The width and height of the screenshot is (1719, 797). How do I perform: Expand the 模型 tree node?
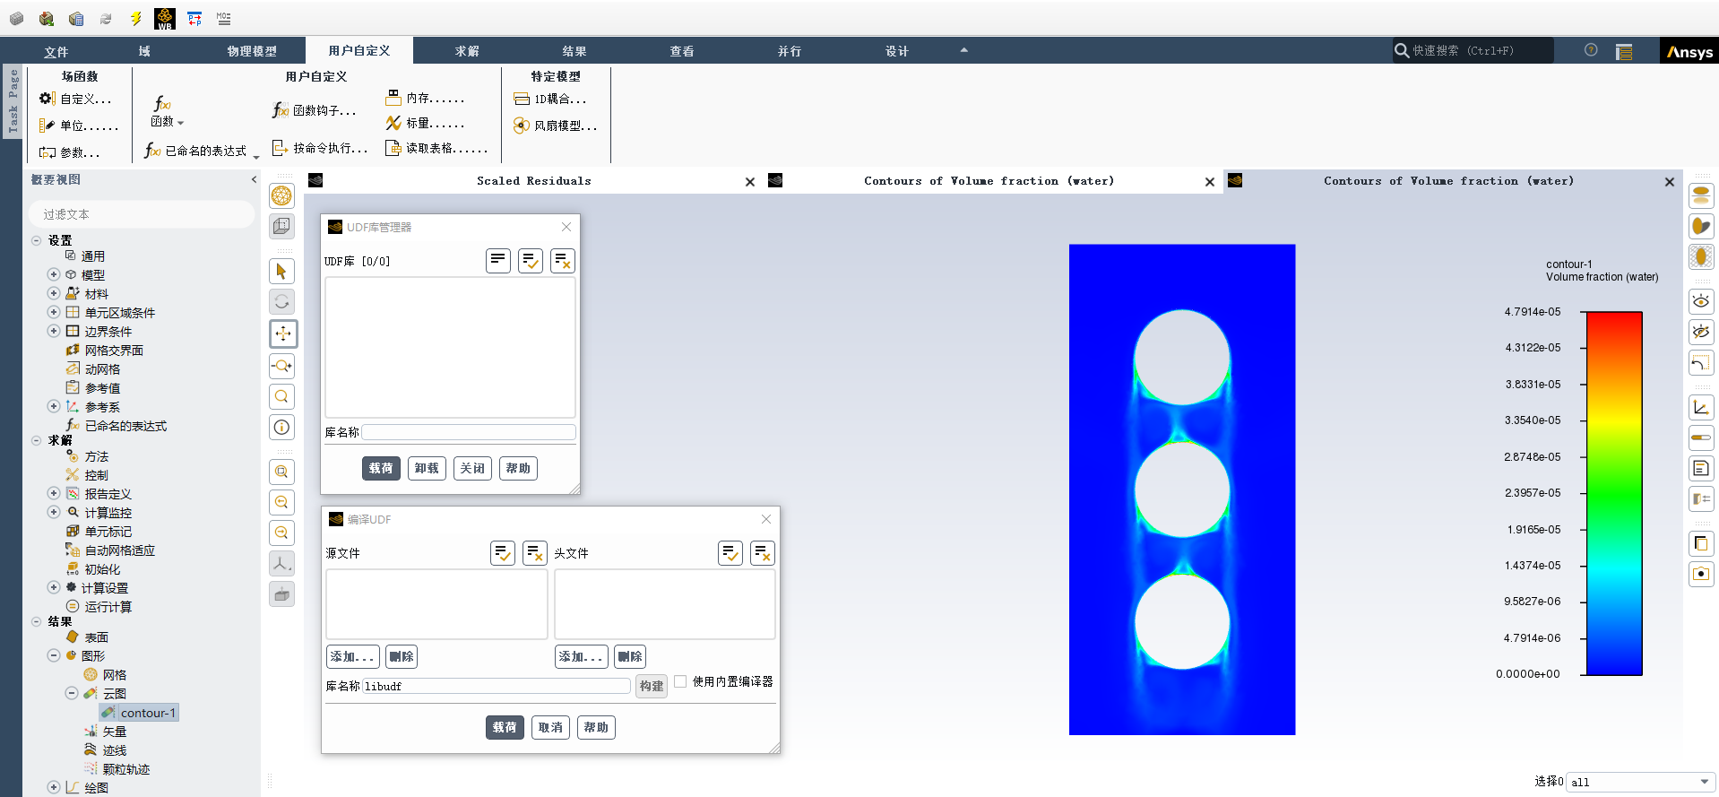tap(54, 274)
